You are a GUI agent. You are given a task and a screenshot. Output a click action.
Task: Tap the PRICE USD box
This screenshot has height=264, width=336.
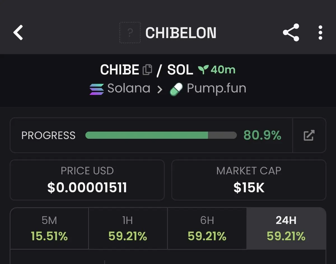tap(87, 180)
